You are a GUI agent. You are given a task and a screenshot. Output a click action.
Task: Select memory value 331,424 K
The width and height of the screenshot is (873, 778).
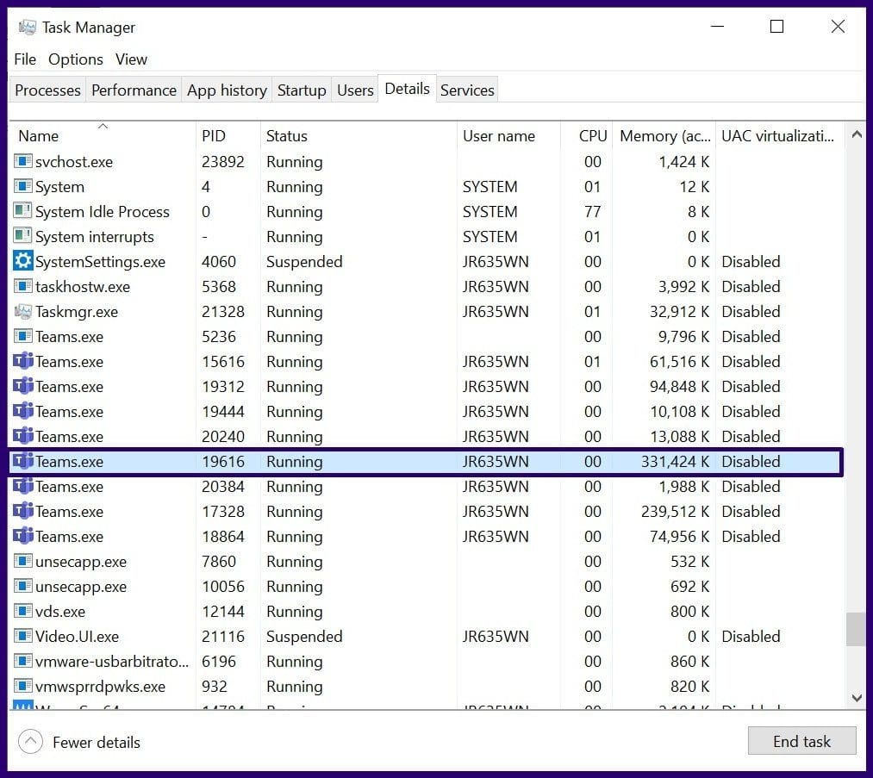pos(675,461)
